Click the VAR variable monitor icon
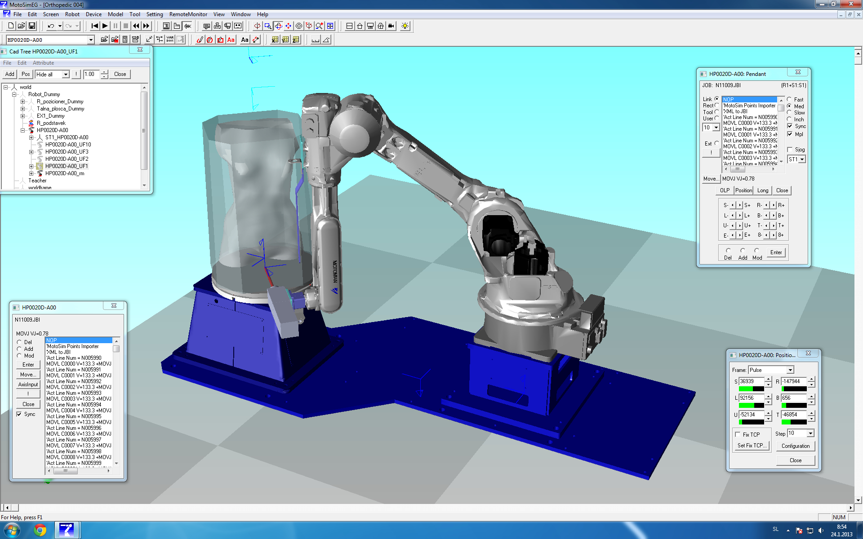This screenshot has width=863, height=539. (x=170, y=40)
